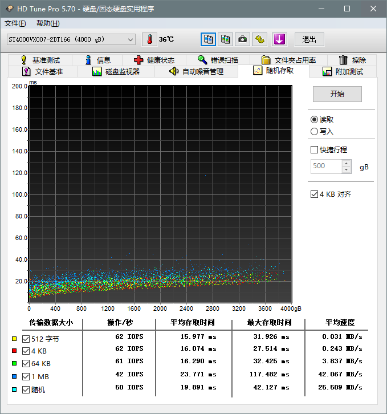387x414 pixels.
Task: Copy screenshot to clipboard icon
Action: tap(225, 39)
